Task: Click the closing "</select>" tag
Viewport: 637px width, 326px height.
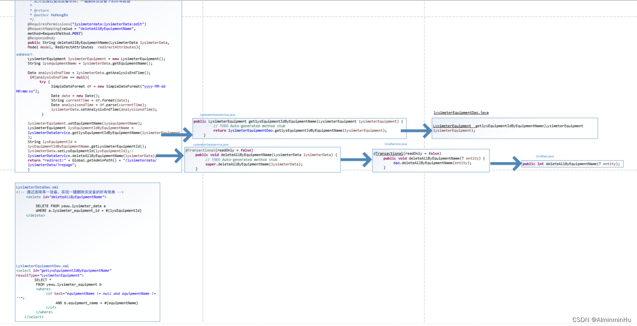Action: click(34, 317)
